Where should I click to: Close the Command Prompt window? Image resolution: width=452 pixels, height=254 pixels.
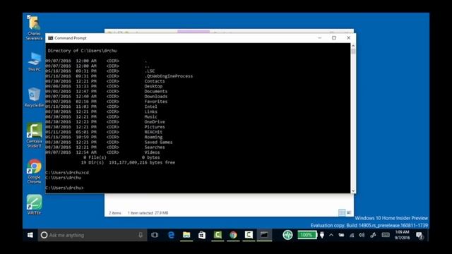pos(348,37)
